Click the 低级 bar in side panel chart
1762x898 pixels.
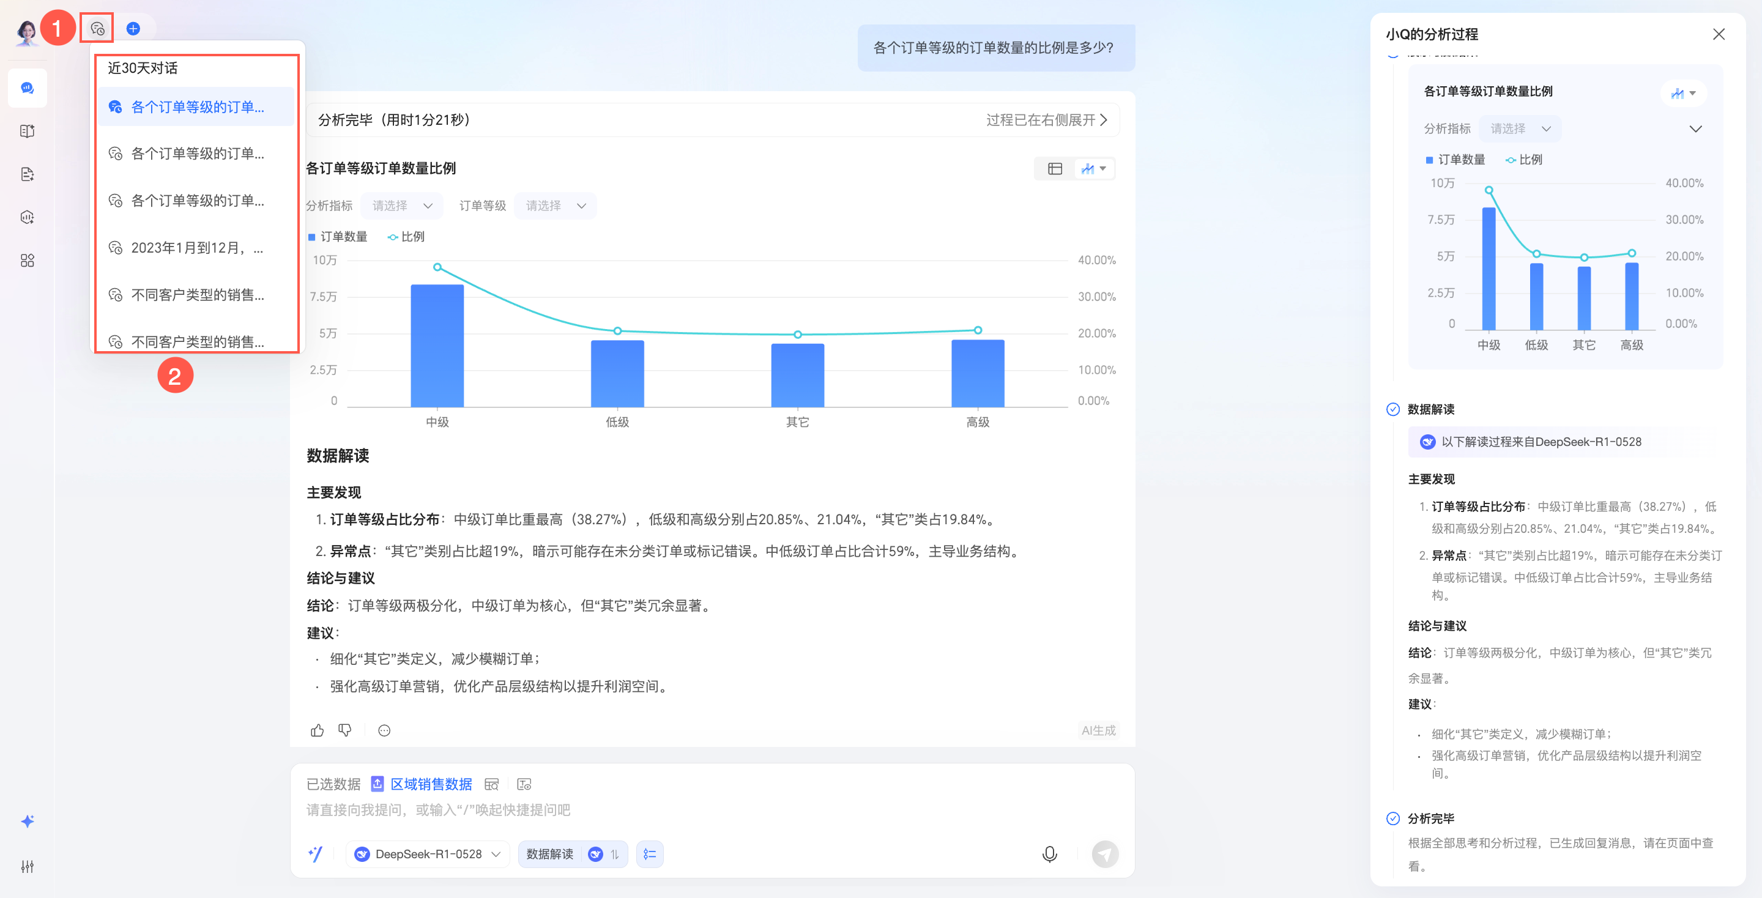(1536, 297)
